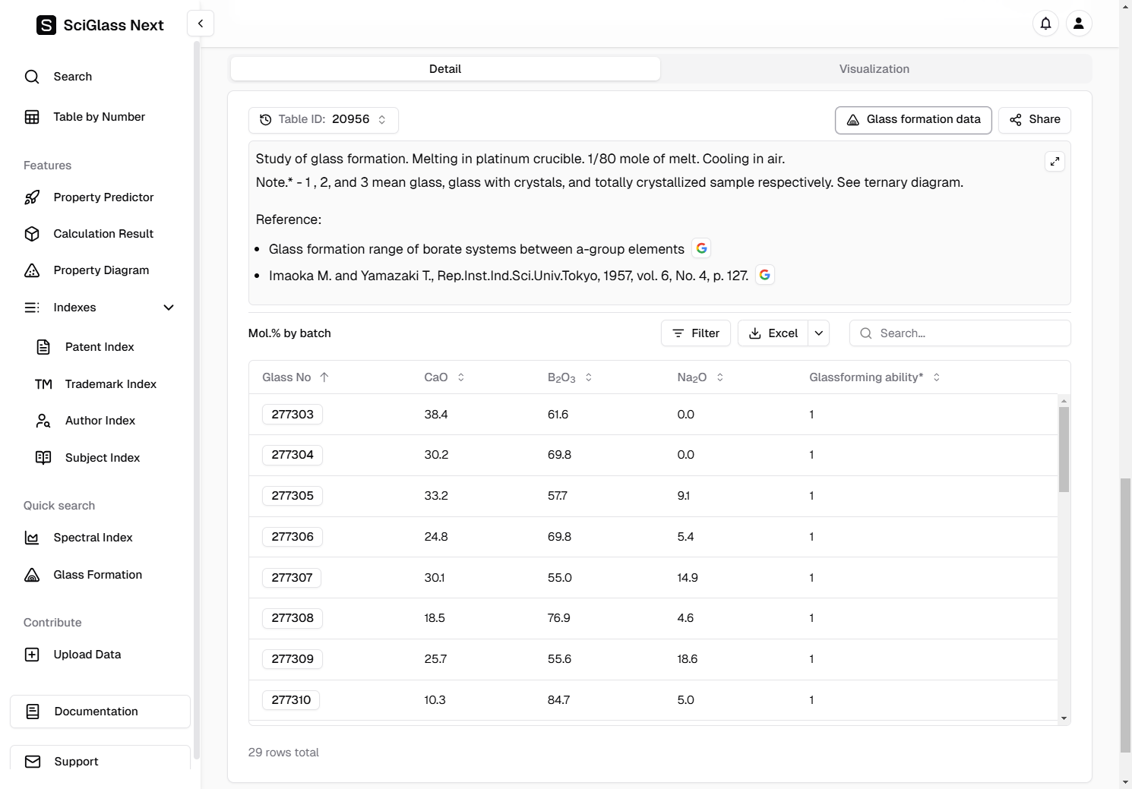Google search the Glass formation range title

tap(701, 248)
